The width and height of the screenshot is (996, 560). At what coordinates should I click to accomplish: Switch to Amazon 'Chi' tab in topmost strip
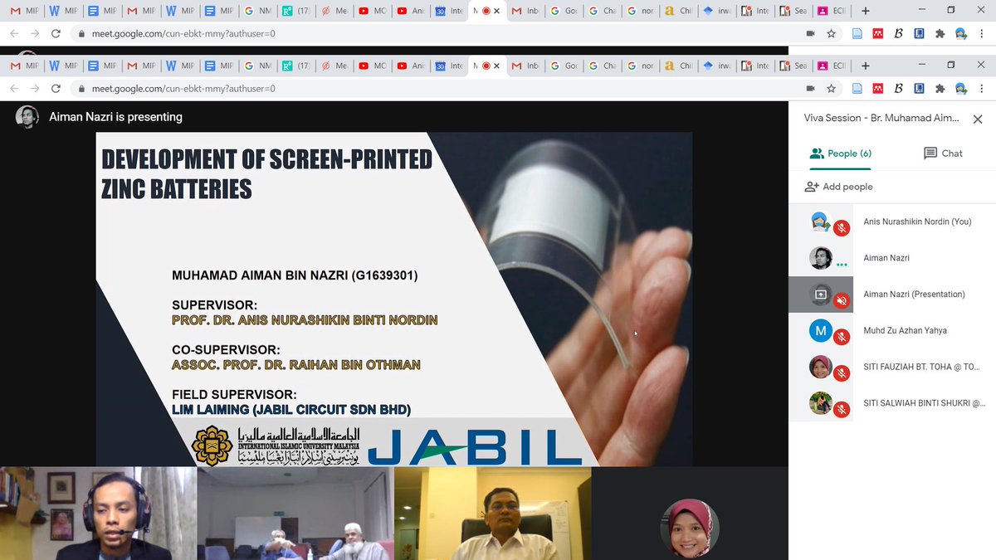point(677,11)
